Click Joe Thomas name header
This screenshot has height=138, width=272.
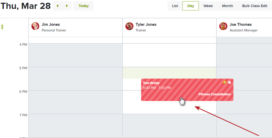[x=241, y=24]
